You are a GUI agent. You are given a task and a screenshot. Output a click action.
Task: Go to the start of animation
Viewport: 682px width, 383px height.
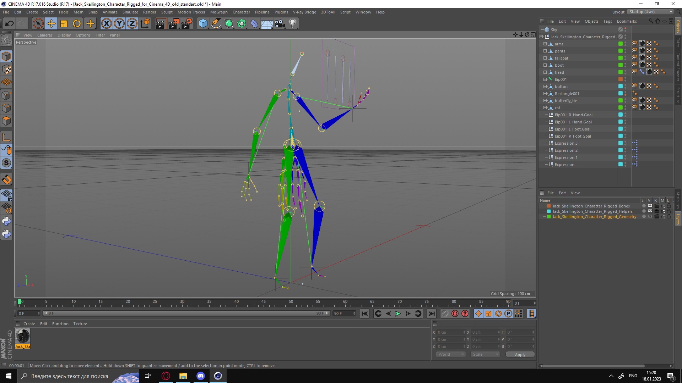click(365, 313)
